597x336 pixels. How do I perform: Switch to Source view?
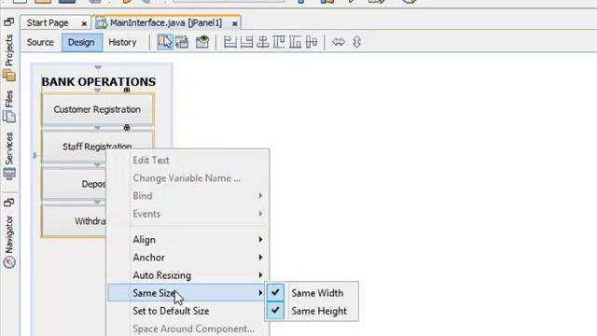click(40, 42)
